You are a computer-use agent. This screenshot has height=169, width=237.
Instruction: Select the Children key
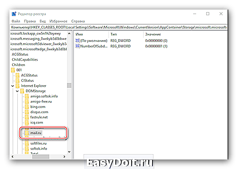click(x=19, y=65)
